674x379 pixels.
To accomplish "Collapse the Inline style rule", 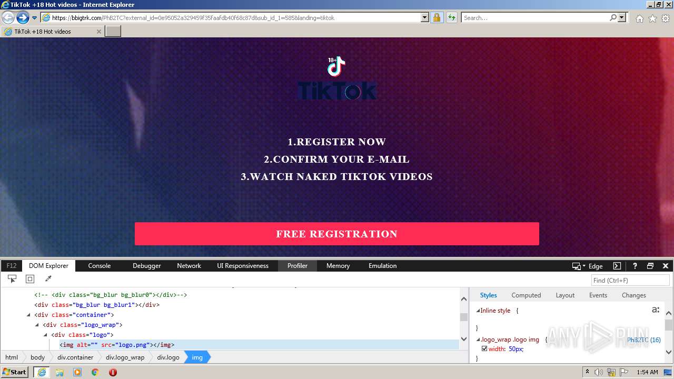I will [478, 311].
